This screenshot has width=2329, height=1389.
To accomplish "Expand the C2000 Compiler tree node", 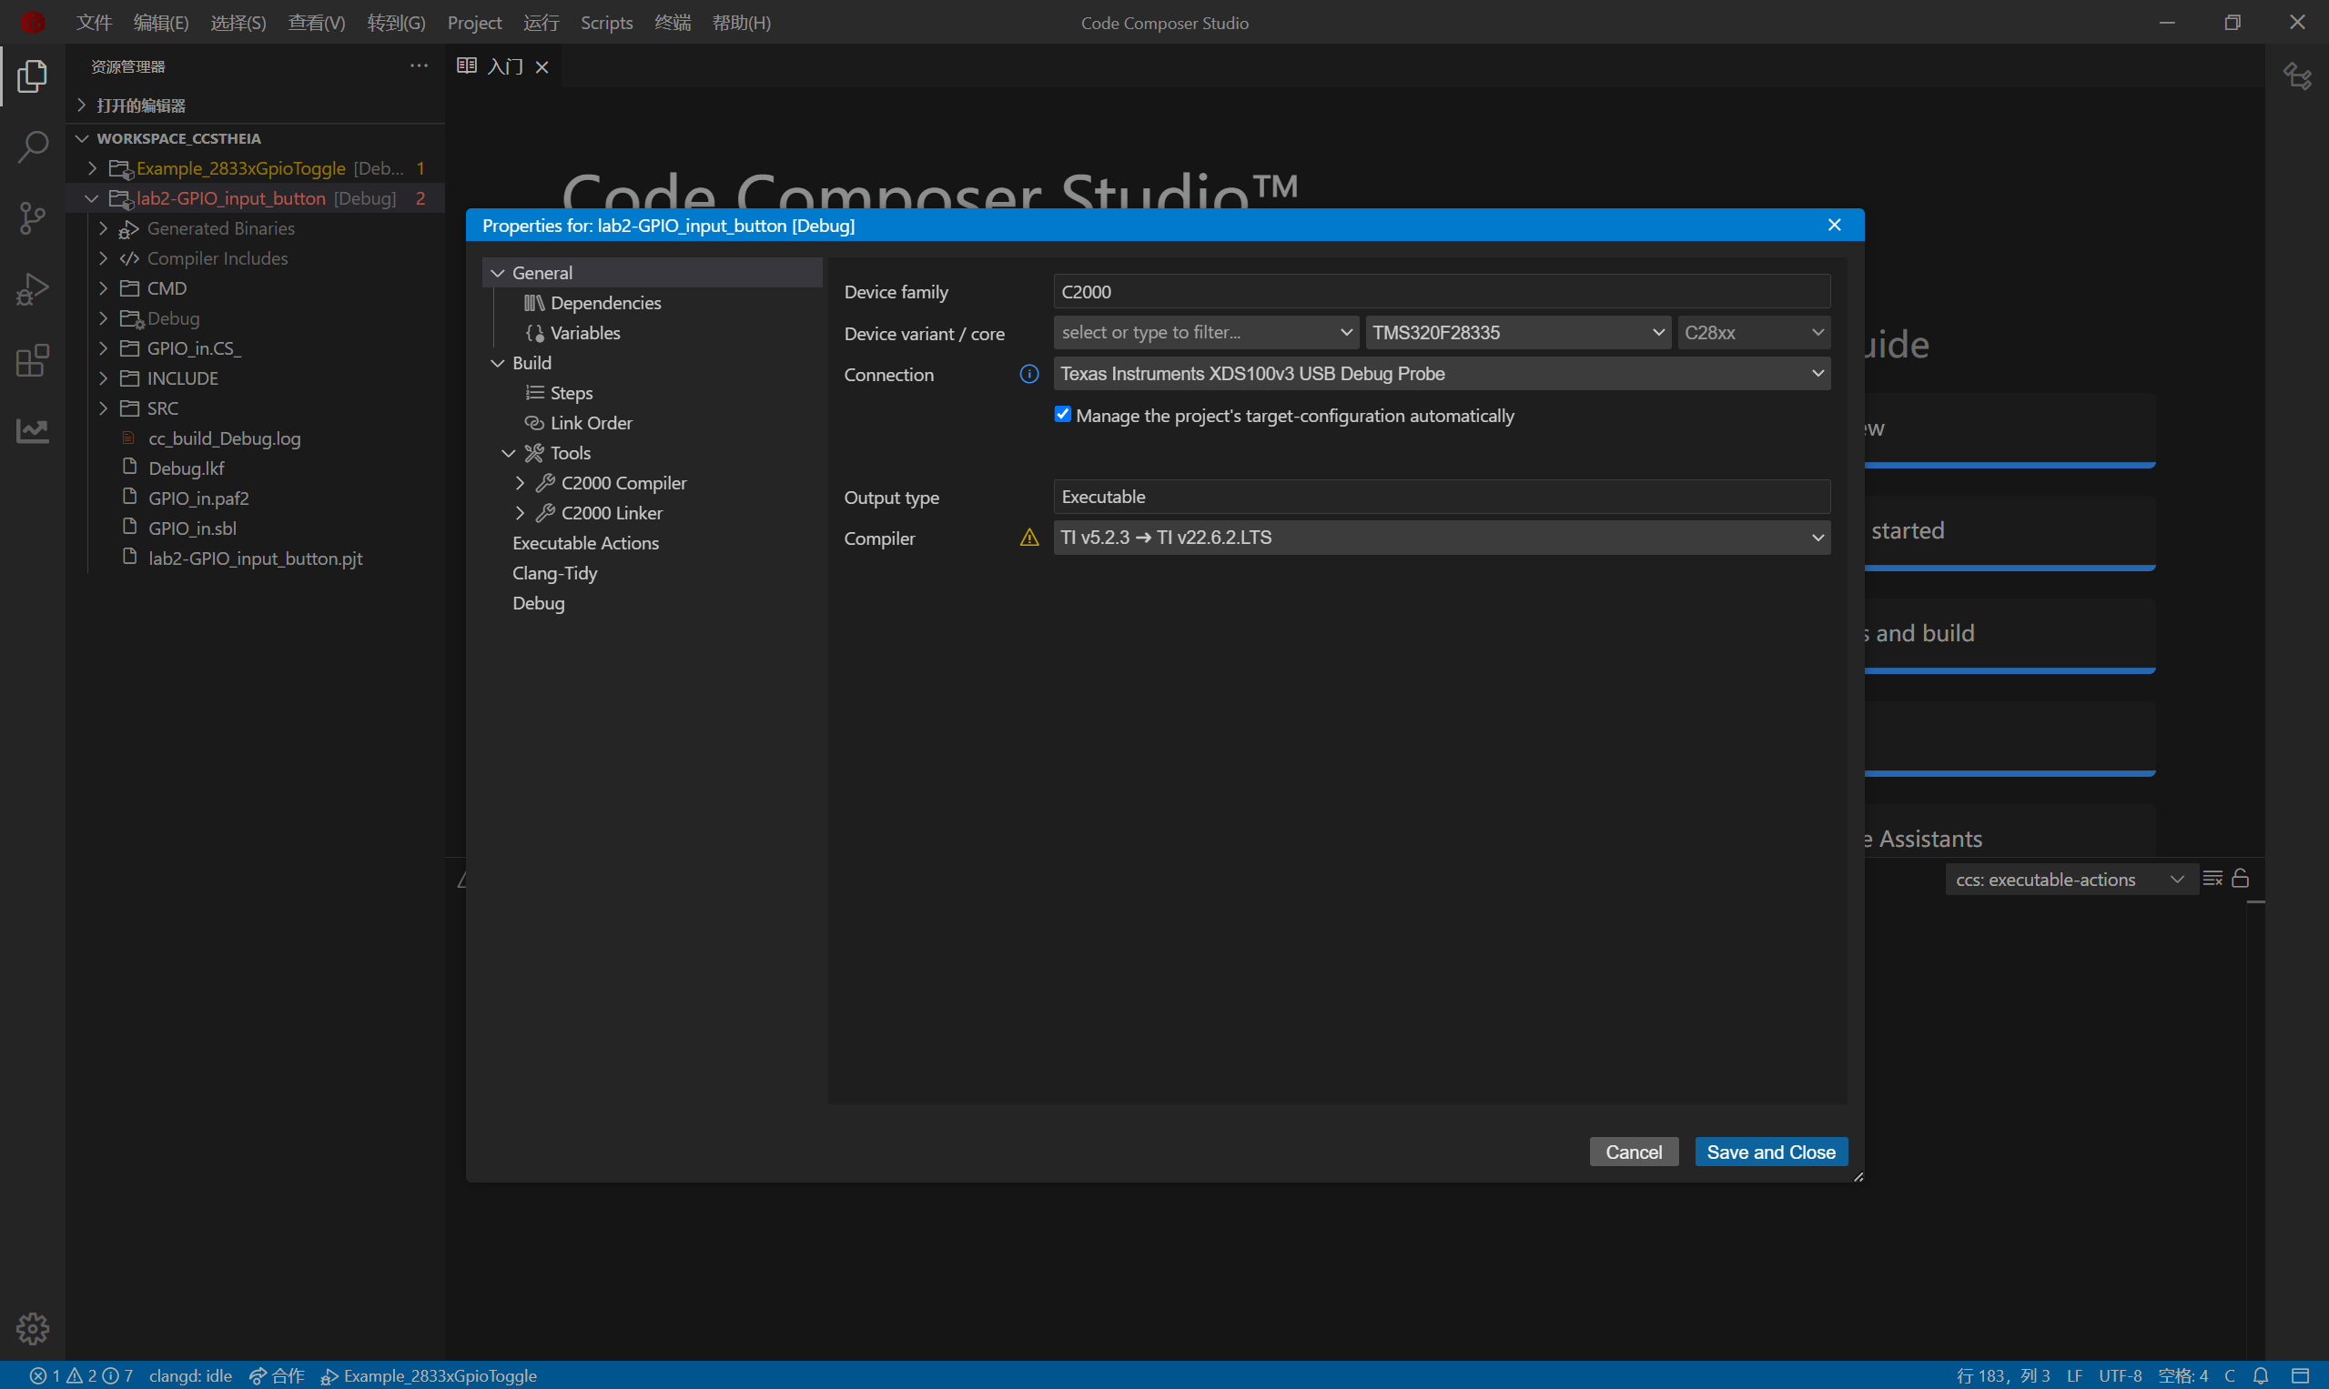I will click(520, 483).
